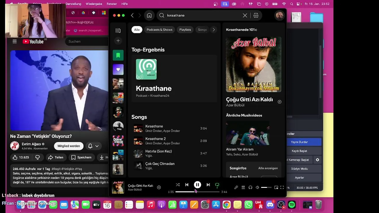Toggle repeat mode in Spotify
Image resolution: width=379 pixels, height=213 pixels.
pos(217,185)
